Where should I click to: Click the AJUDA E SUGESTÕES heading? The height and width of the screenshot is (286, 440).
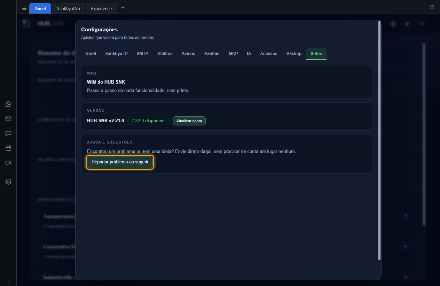(110, 142)
